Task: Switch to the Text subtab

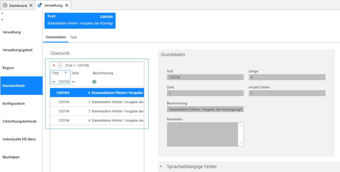Action: 73,37
